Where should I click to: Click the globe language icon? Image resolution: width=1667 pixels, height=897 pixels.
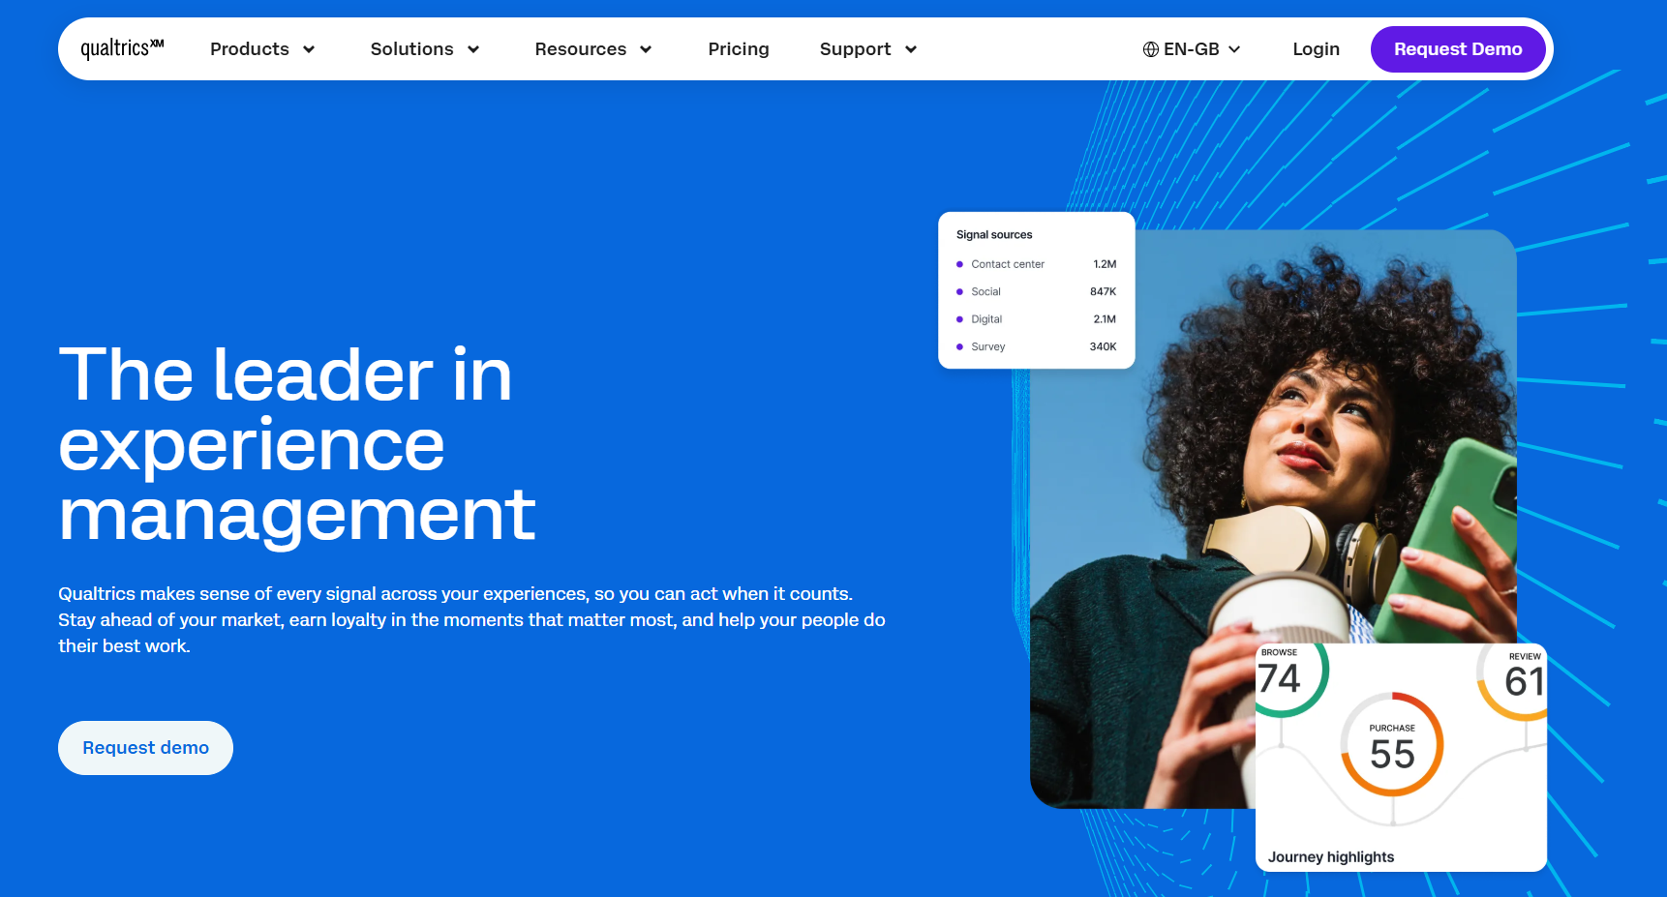1150,49
